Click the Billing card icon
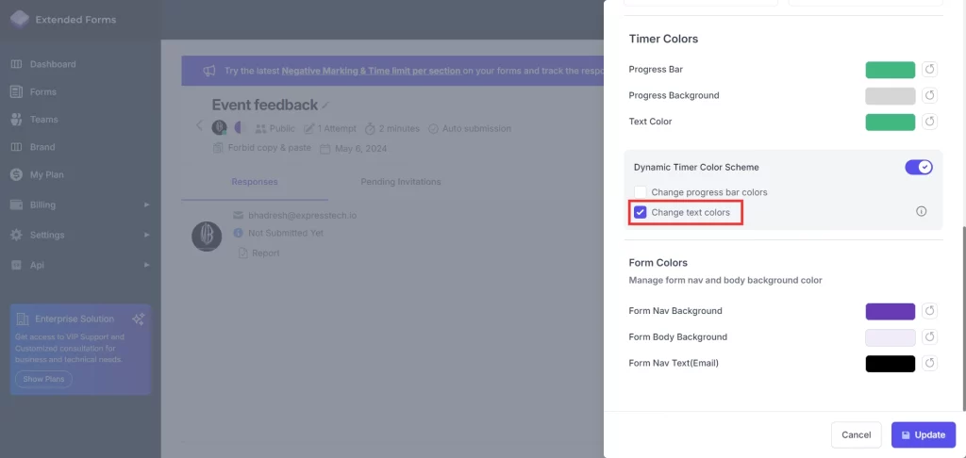This screenshot has height=458, width=966. [x=17, y=204]
